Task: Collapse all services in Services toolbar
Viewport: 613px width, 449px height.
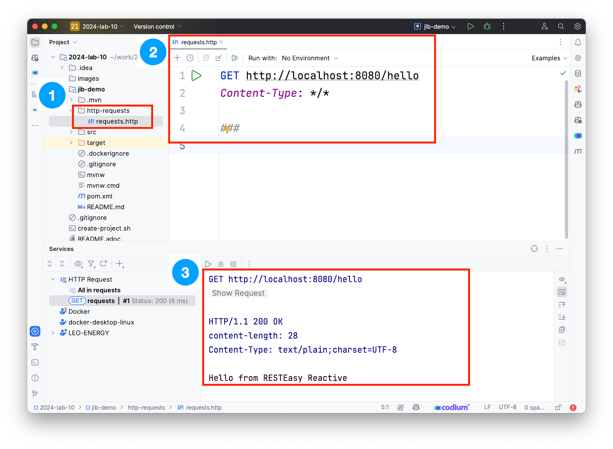Action: click(x=62, y=264)
